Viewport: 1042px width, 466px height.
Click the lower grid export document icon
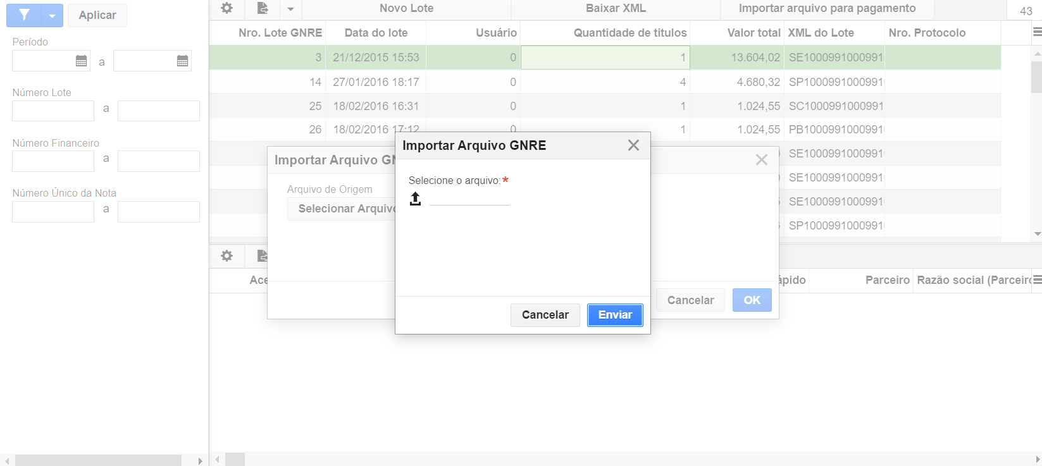pyautogui.click(x=263, y=256)
